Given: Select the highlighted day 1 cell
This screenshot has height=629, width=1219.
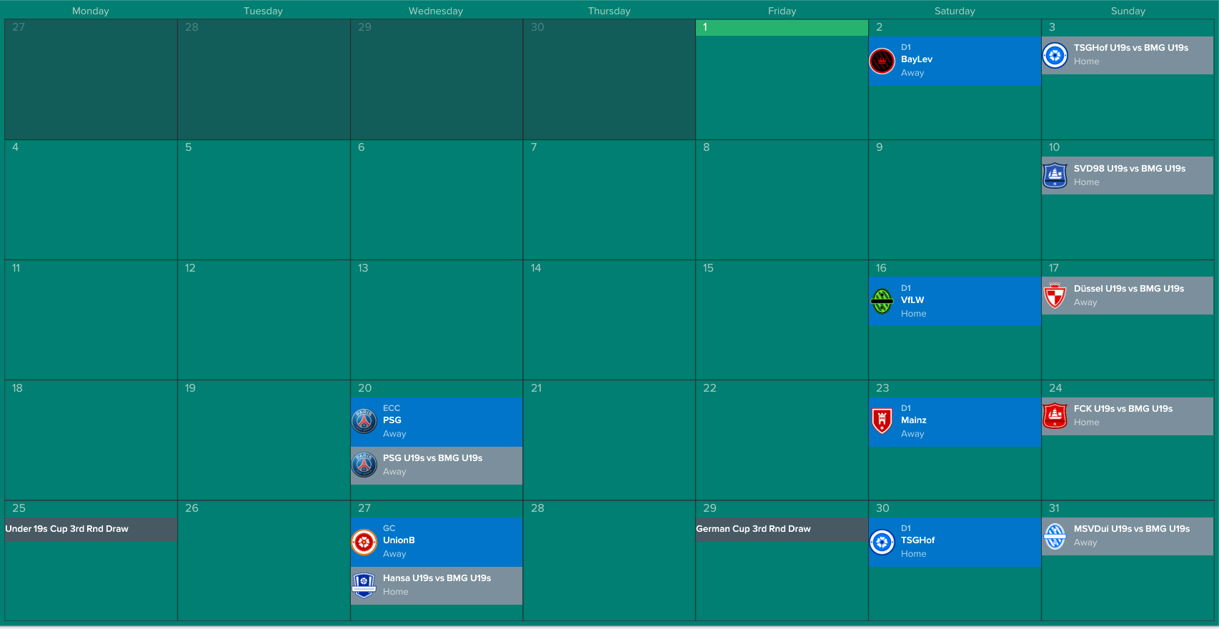Looking at the screenshot, I should coord(782,86).
